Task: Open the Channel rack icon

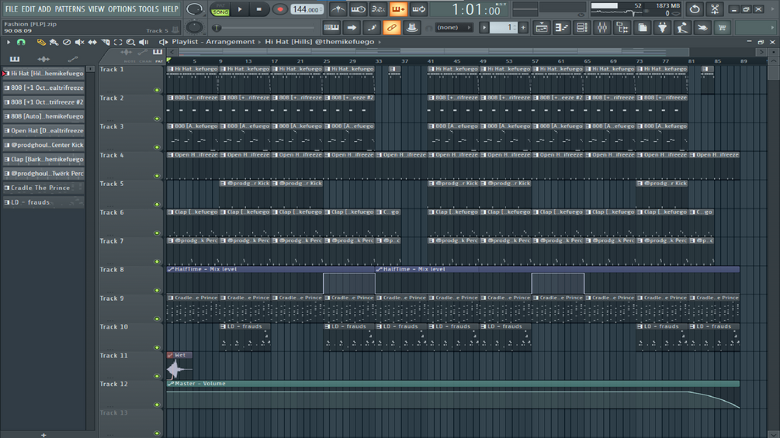Action: [581, 28]
